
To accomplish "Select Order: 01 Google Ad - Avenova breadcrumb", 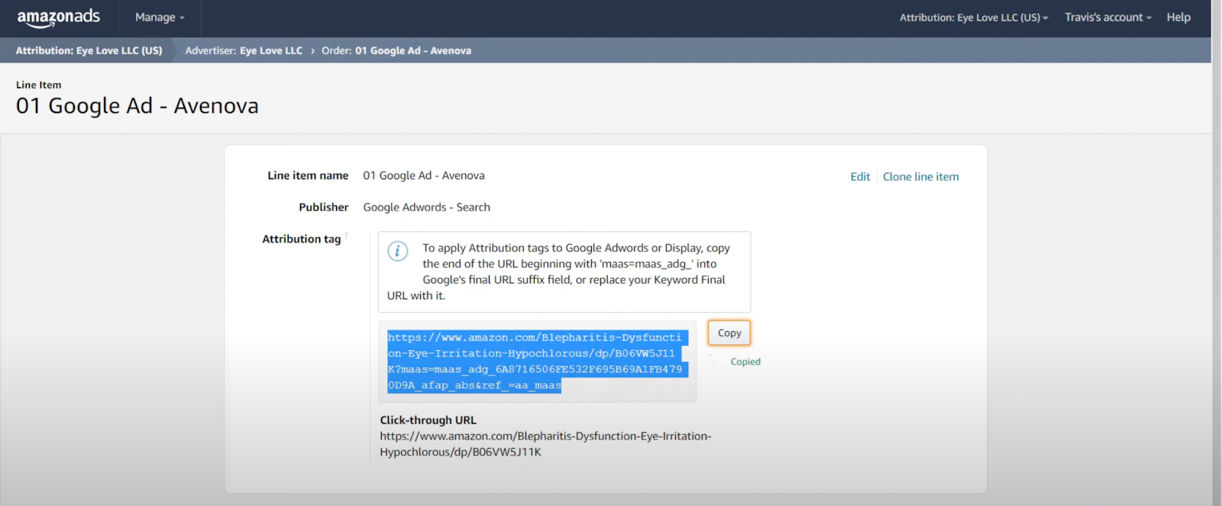I will [396, 50].
